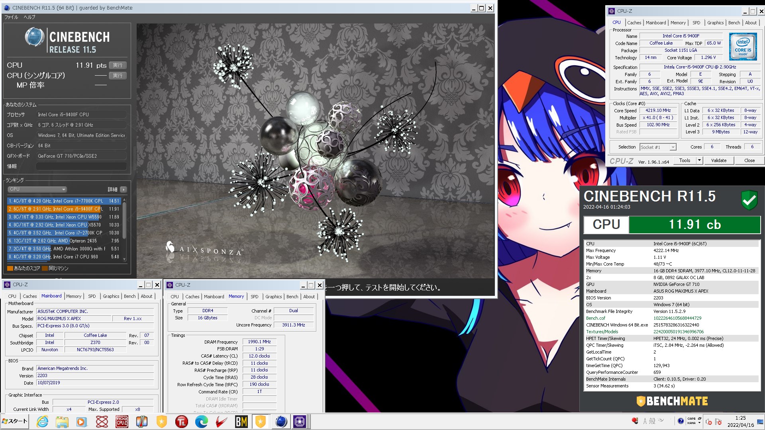Click the taskbar clock showing 1:25

(740, 421)
